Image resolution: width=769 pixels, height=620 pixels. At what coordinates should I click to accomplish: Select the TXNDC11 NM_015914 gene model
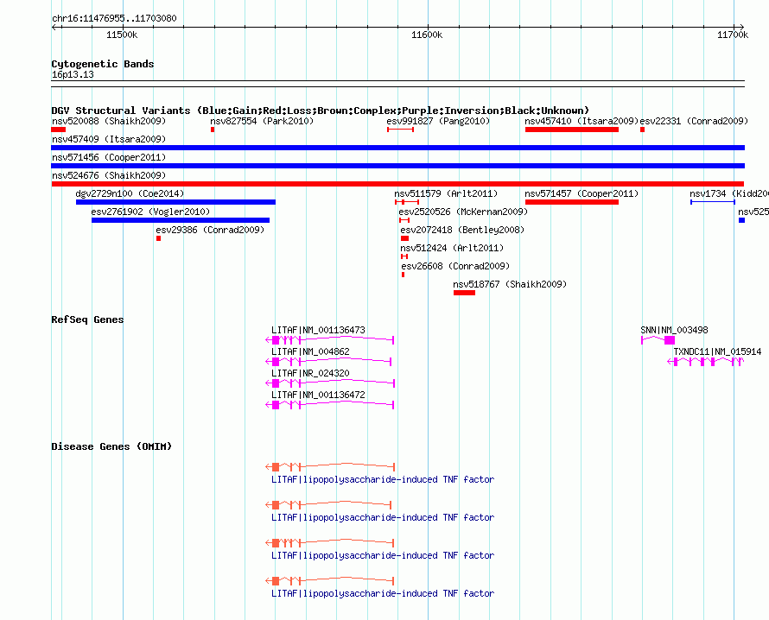tap(706, 361)
